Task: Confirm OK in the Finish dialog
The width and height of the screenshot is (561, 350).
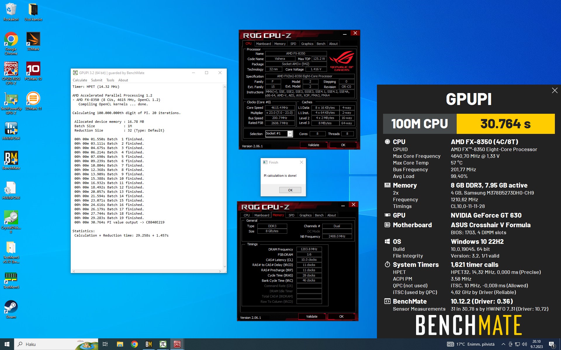Action: [290, 190]
